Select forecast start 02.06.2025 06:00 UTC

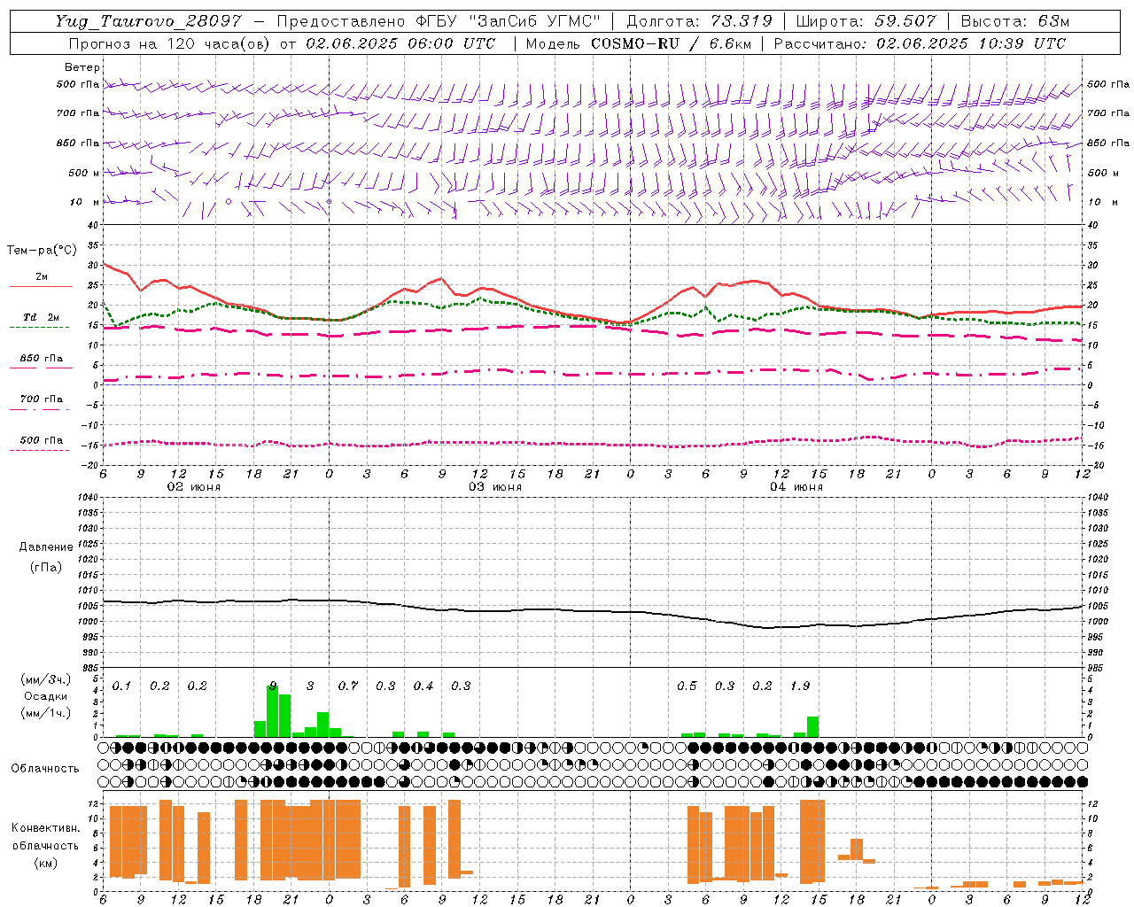[400, 43]
